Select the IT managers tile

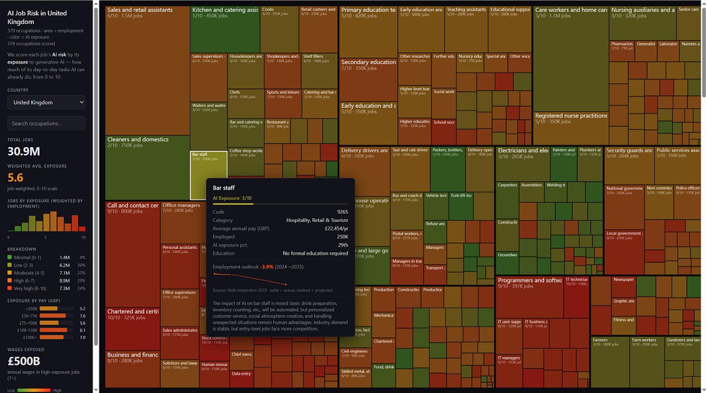(x=509, y=371)
